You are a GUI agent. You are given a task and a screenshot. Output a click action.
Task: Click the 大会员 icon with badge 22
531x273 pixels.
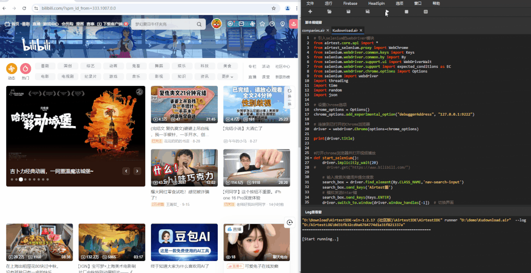pyautogui.click(x=231, y=24)
